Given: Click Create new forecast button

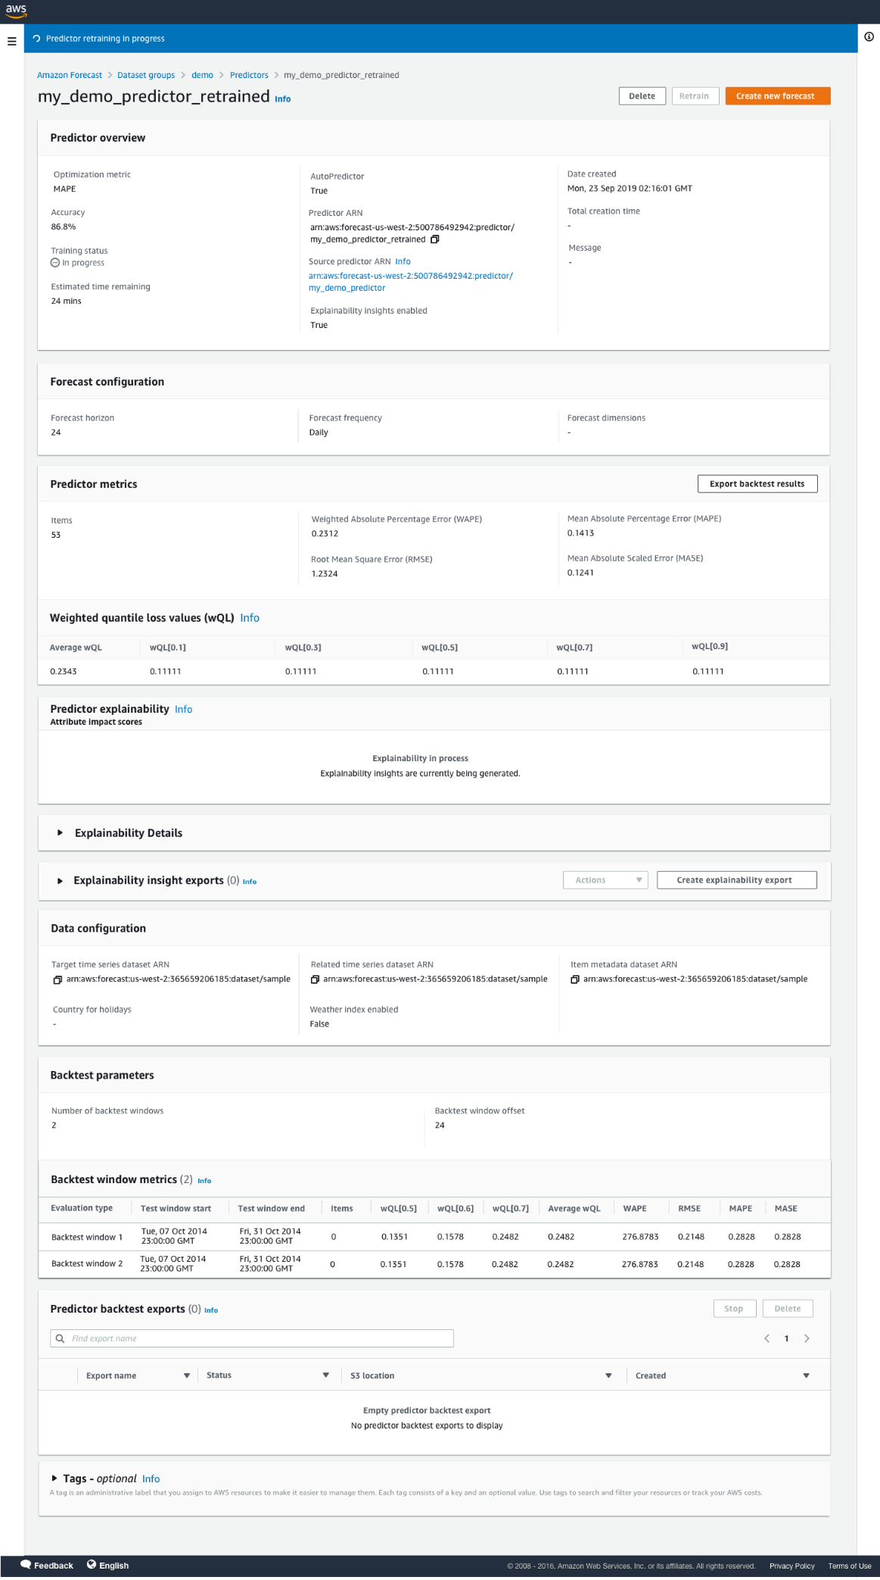Looking at the screenshot, I should click(777, 96).
